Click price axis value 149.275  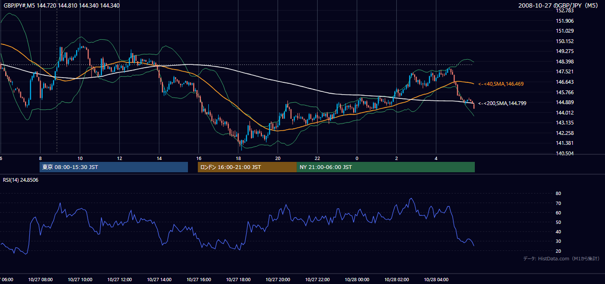564,51
